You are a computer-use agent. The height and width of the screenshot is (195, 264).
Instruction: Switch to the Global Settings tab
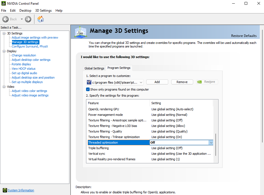pos(94,68)
